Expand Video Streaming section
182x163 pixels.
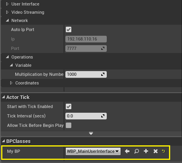pyautogui.click(x=7, y=12)
